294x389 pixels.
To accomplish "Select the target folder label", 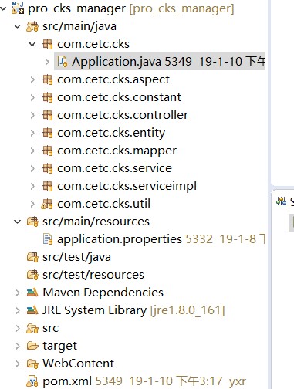I will [x=59, y=347].
